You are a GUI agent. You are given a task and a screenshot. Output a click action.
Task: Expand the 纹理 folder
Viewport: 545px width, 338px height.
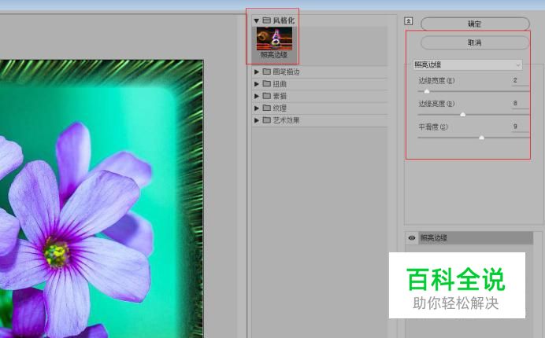point(257,108)
